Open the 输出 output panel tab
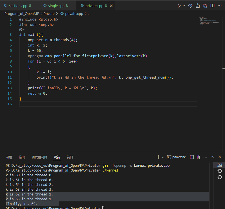 (22, 157)
